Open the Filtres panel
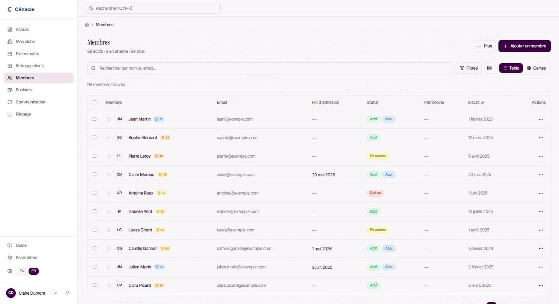 coord(469,68)
